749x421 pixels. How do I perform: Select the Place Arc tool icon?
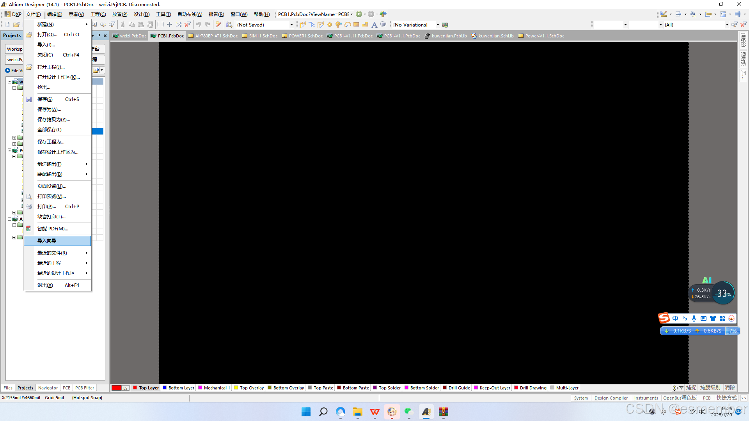347,25
